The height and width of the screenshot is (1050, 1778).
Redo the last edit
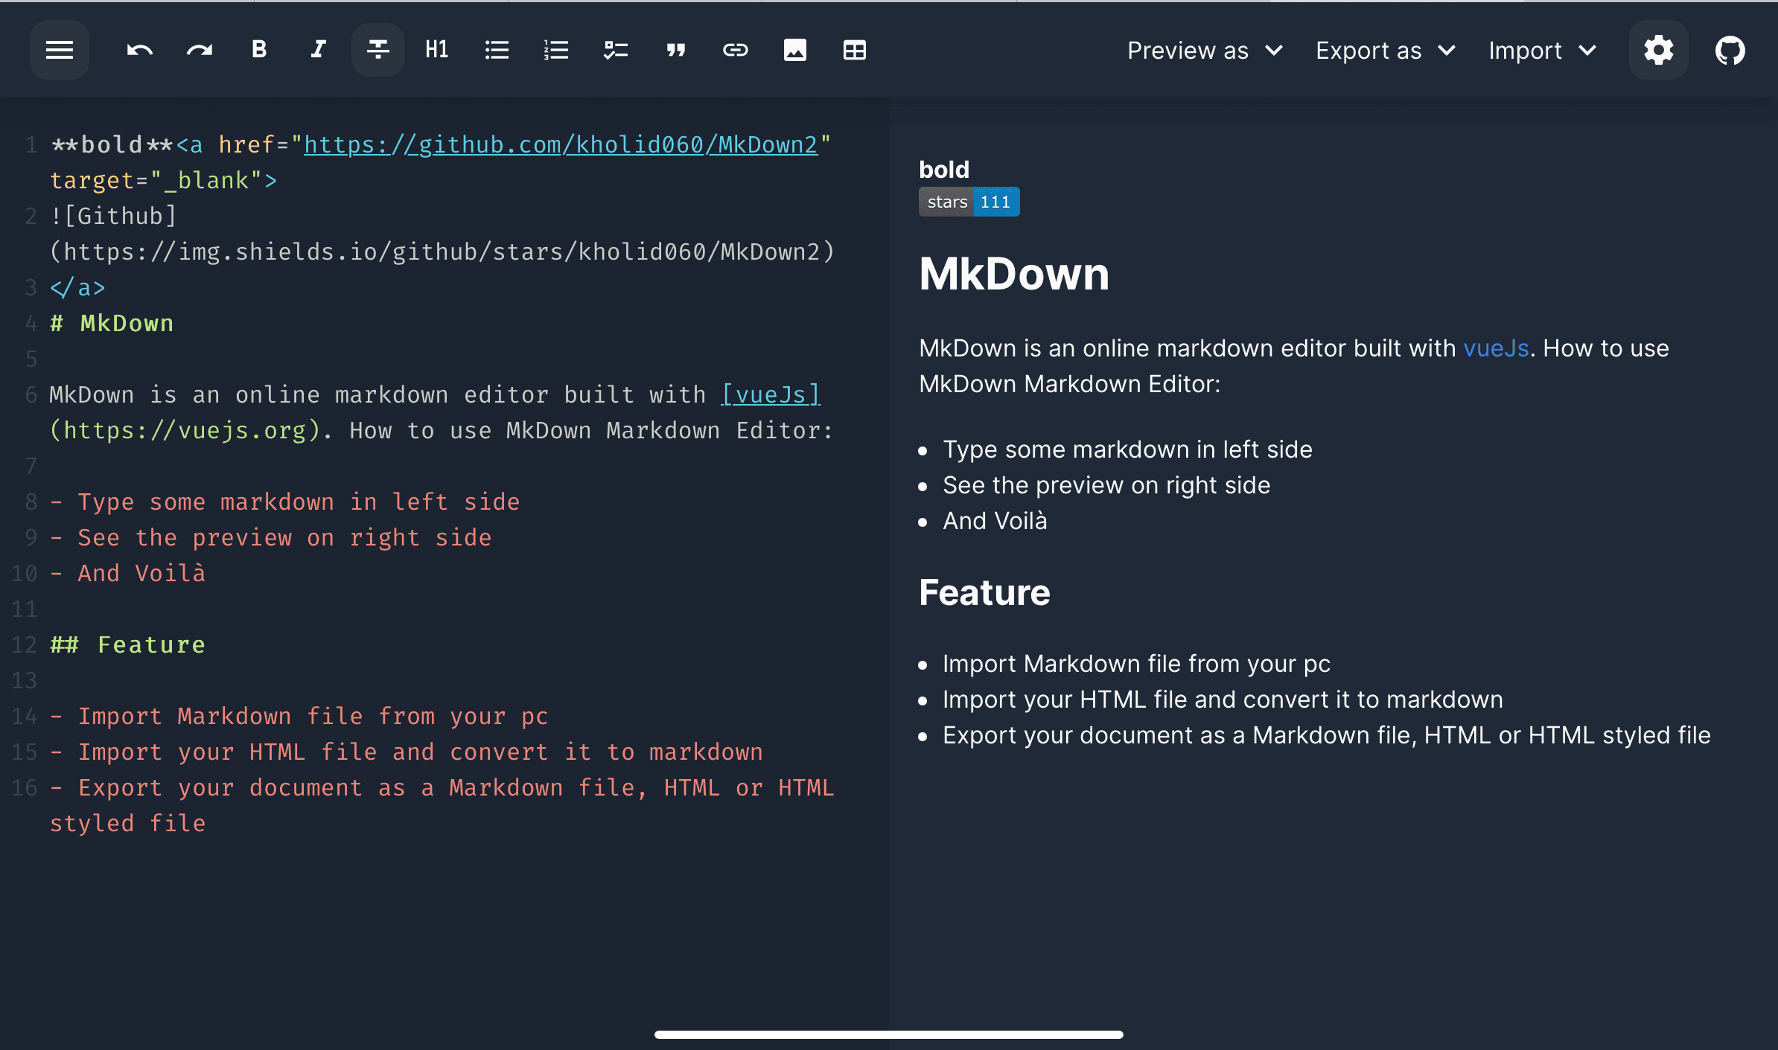coord(200,50)
